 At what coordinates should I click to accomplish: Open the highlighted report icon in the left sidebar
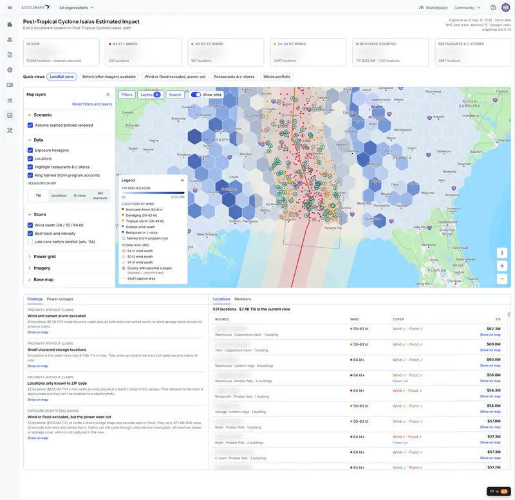10,115
